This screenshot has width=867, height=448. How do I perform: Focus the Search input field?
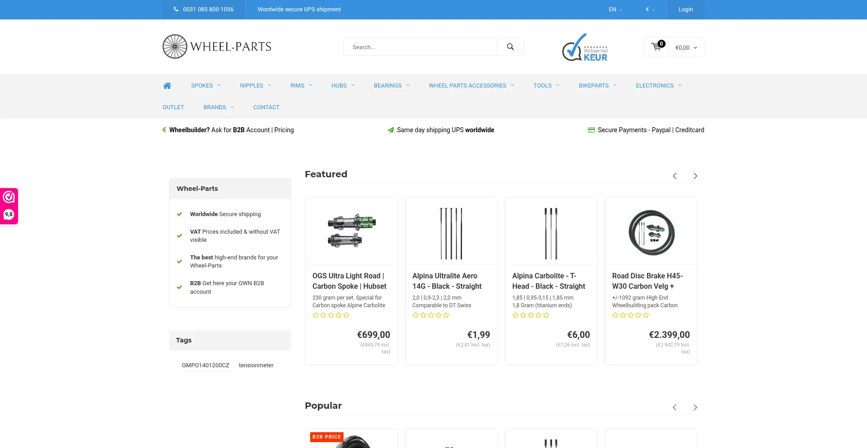point(420,47)
